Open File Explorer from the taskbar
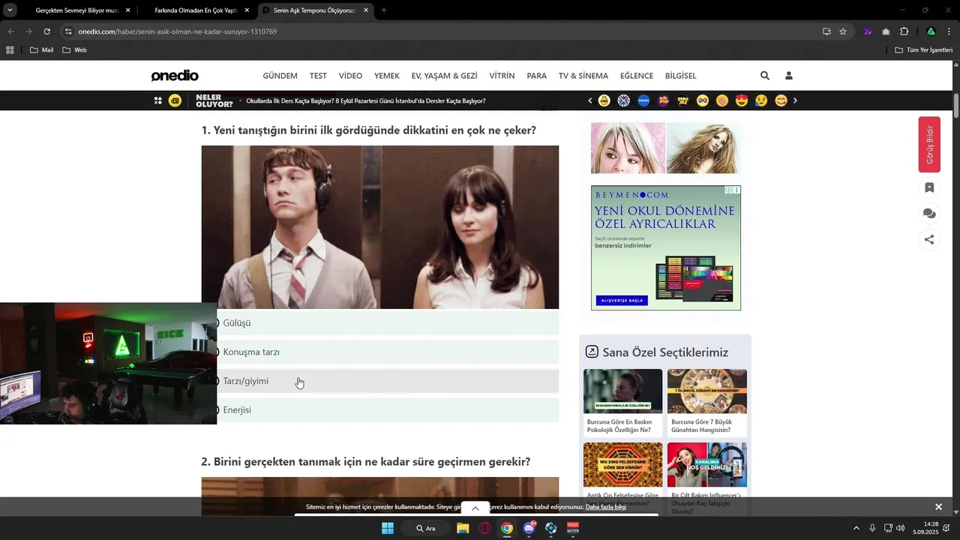 [463, 528]
